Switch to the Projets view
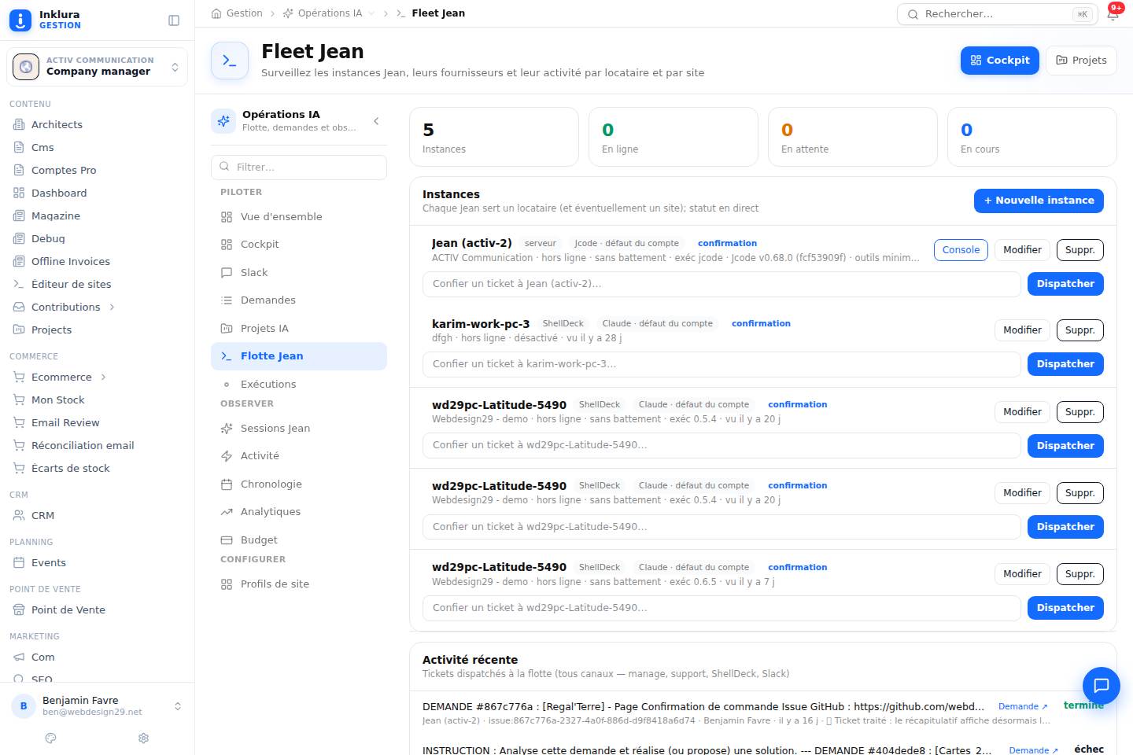This screenshot has width=1133, height=755. (1081, 61)
